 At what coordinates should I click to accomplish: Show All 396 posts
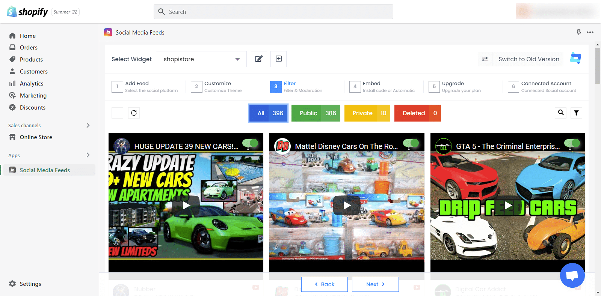click(x=269, y=113)
